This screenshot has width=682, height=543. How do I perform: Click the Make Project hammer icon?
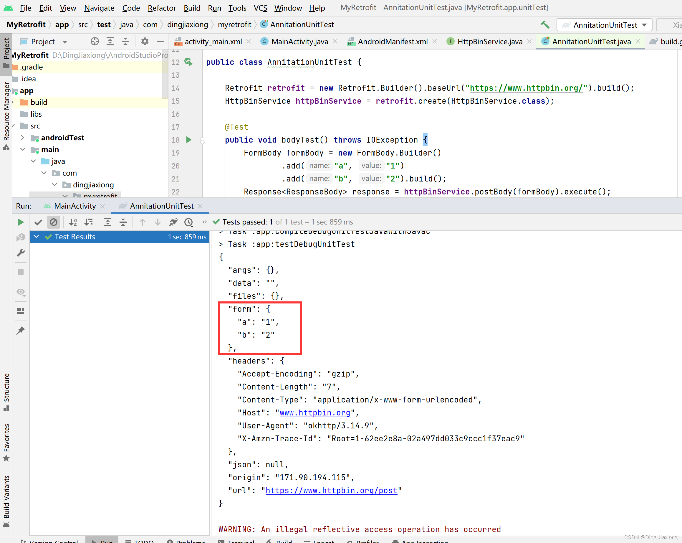coord(544,25)
